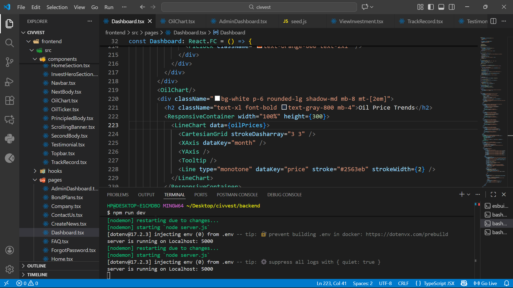Open the Copilot chat dropdown arrow in title bar
The height and width of the screenshot is (288, 513).
[x=372, y=7]
